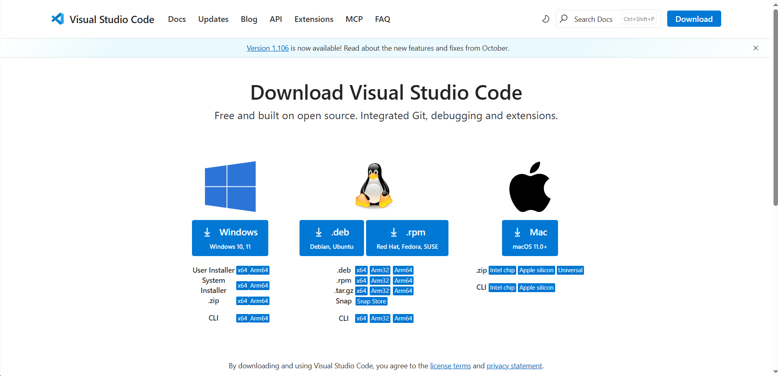Open the API navigation link
The image size is (778, 376).
276,19
